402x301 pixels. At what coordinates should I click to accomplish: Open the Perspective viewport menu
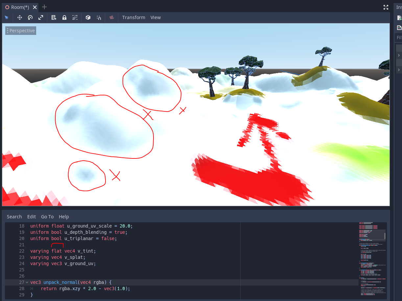(x=20, y=30)
